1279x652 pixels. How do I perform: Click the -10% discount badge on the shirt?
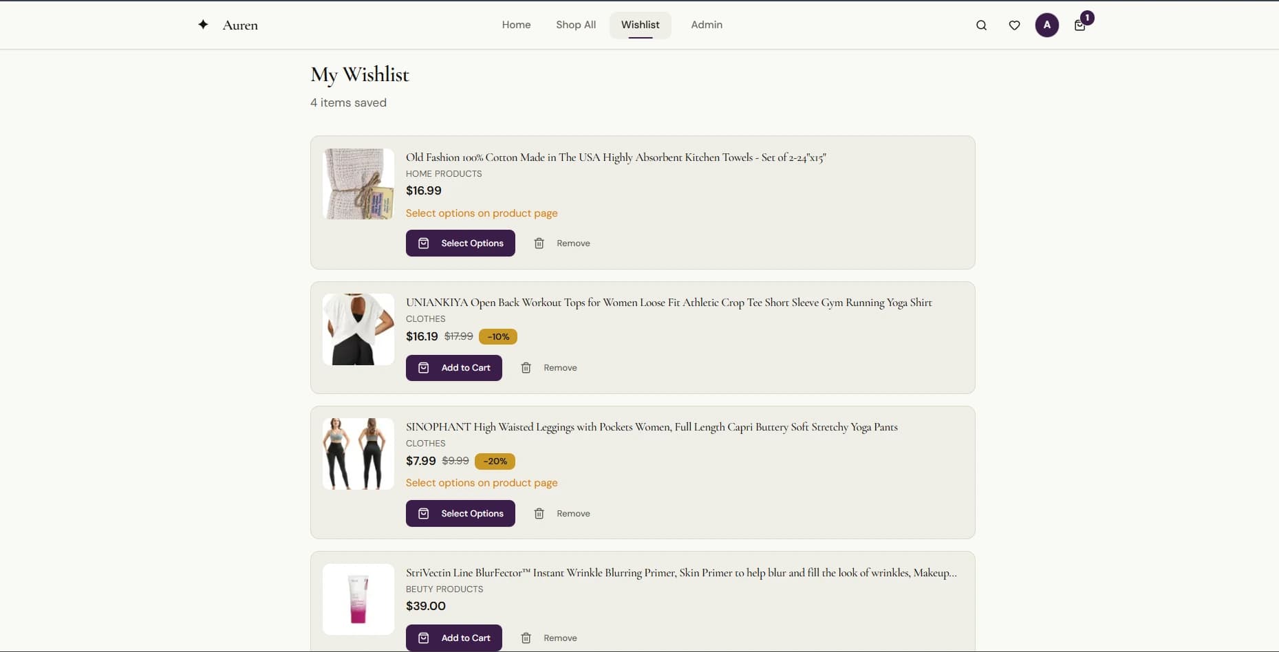point(498,336)
